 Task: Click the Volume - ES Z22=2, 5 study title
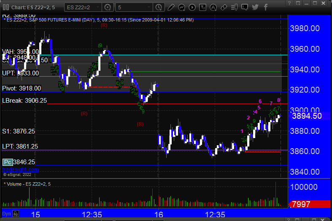click(27, 184)
